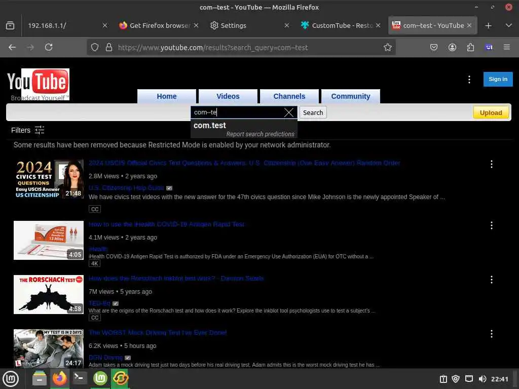Open Linux Mint start menu

point(11,378)
